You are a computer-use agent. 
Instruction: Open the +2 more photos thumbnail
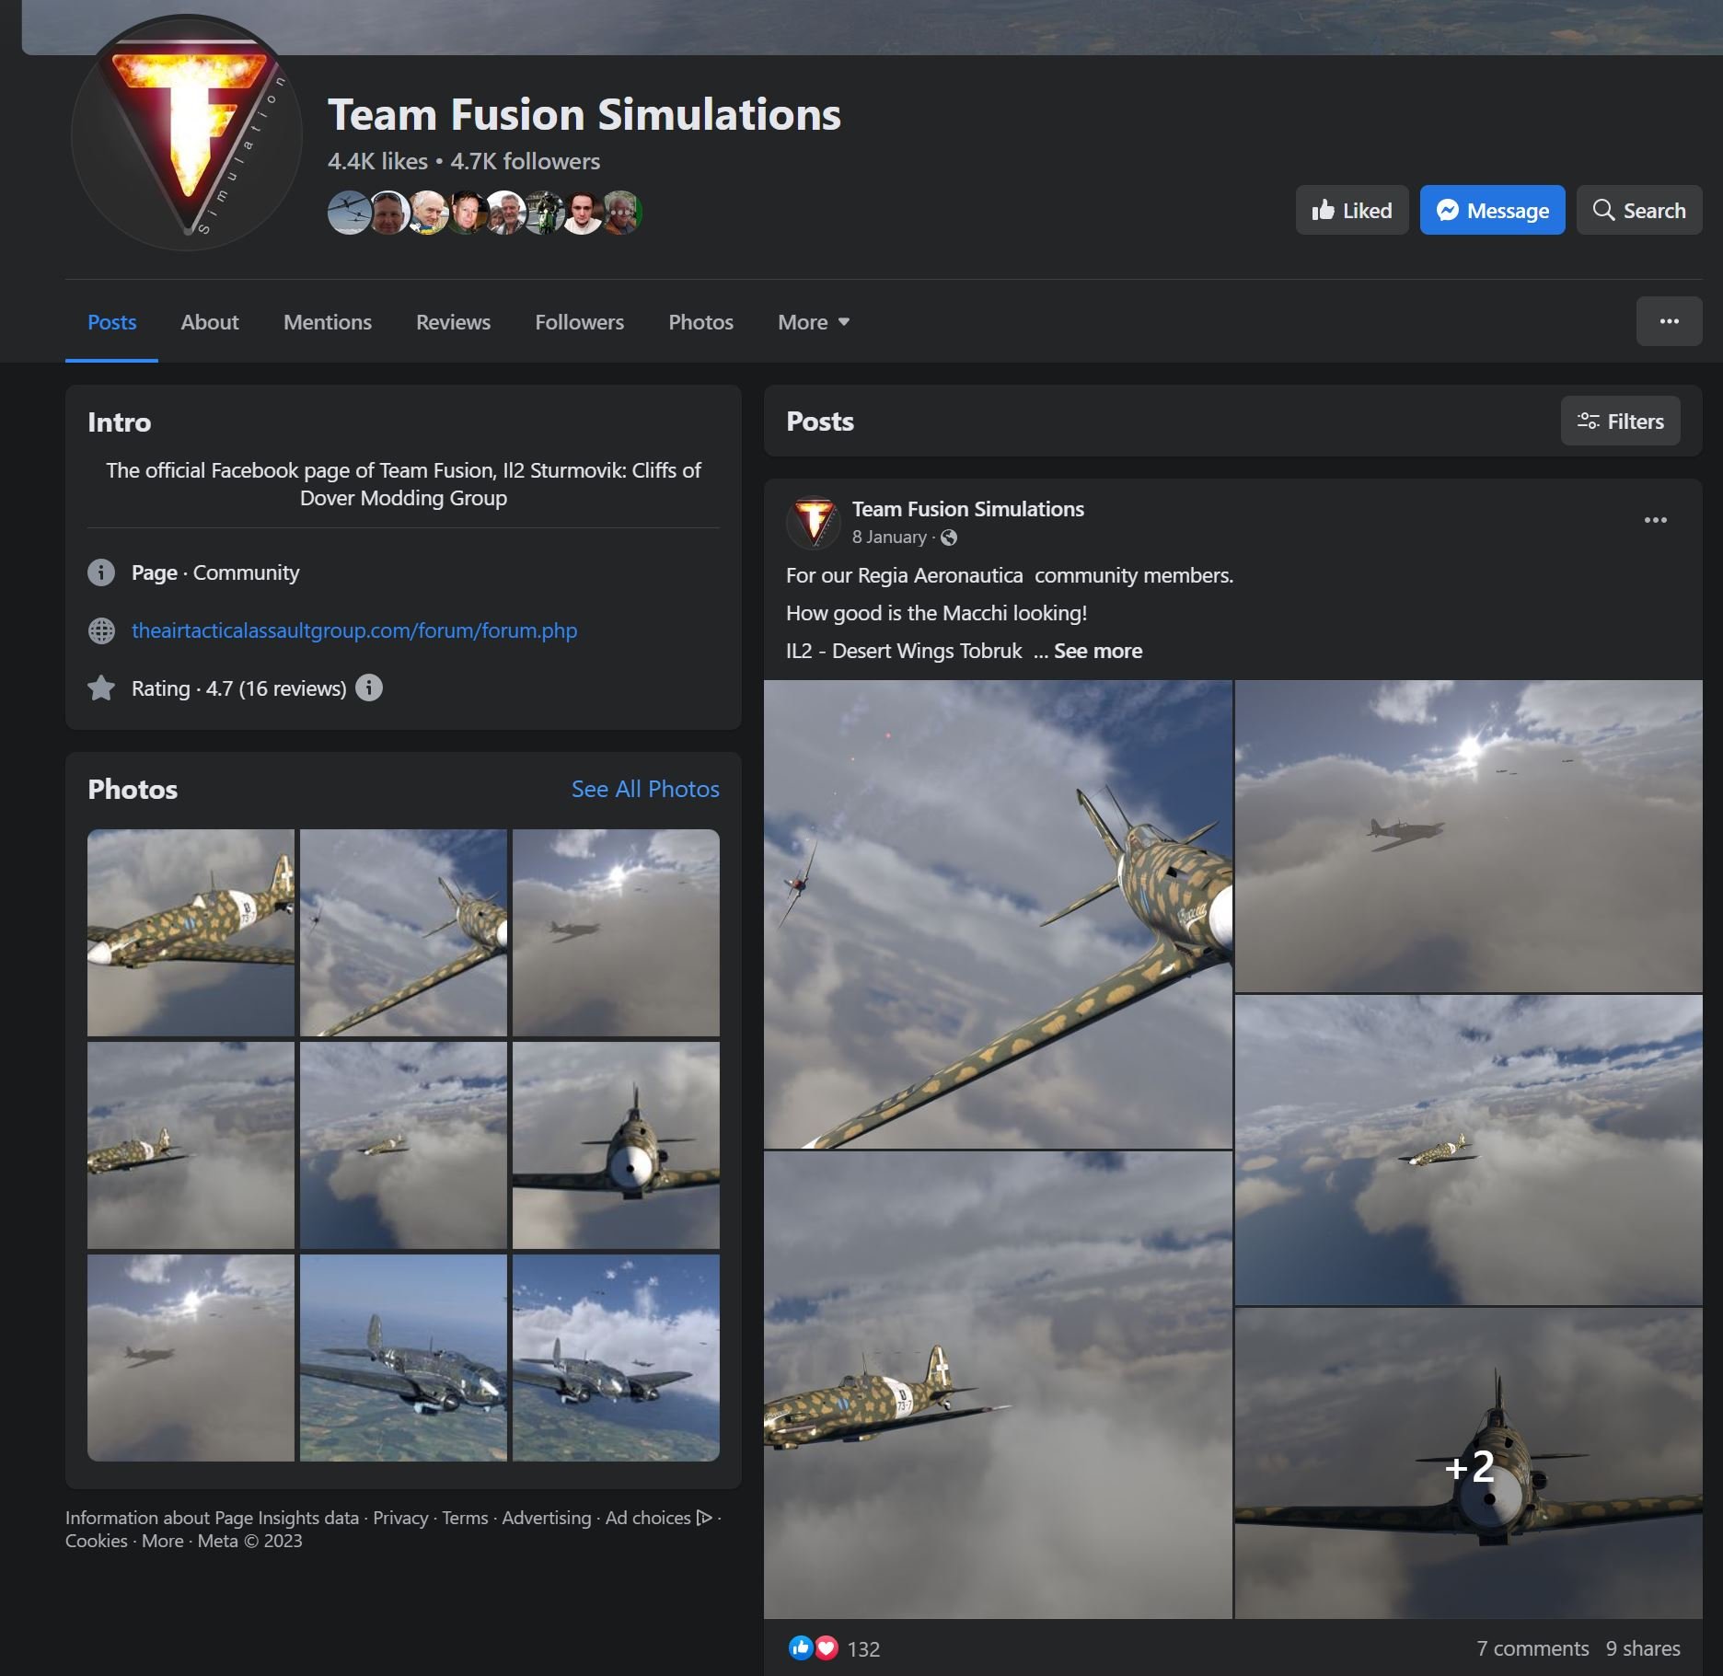(1469, 1463)
